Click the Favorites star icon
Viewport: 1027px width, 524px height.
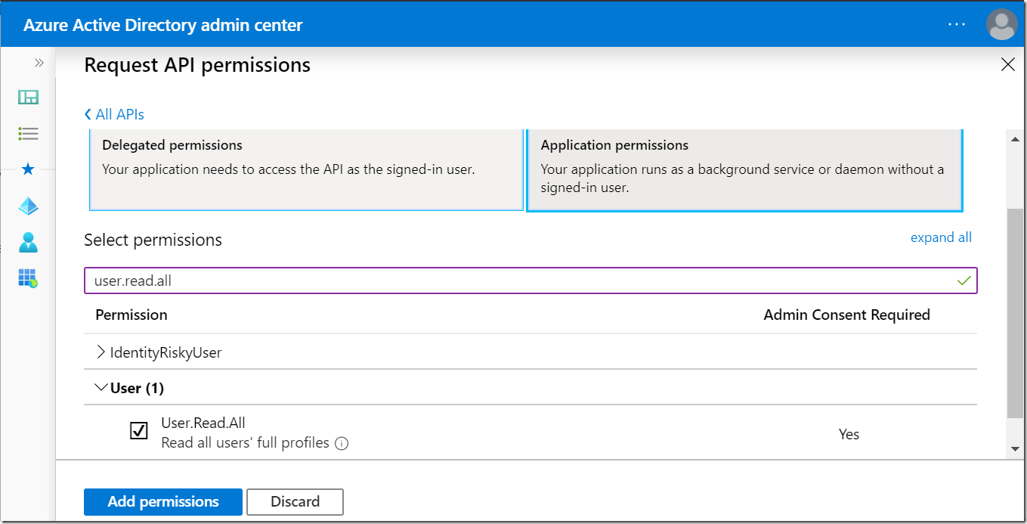coord(28,169)
